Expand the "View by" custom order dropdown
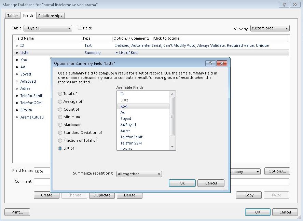The image size is (303, 221). pos(270,28)
